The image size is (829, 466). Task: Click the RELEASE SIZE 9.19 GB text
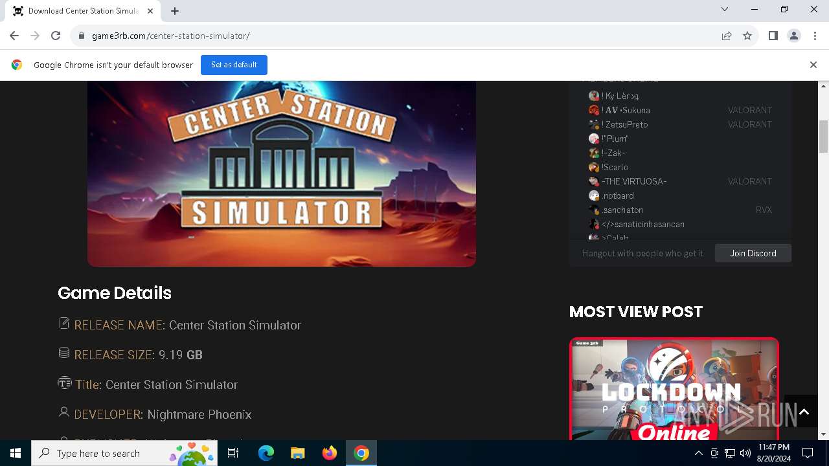[x=139, y=355]
